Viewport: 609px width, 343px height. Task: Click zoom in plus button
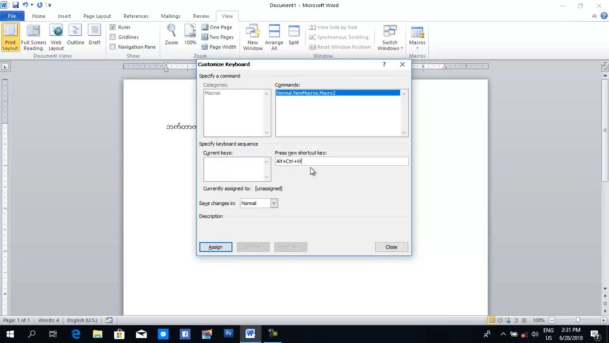click(603, 320)
